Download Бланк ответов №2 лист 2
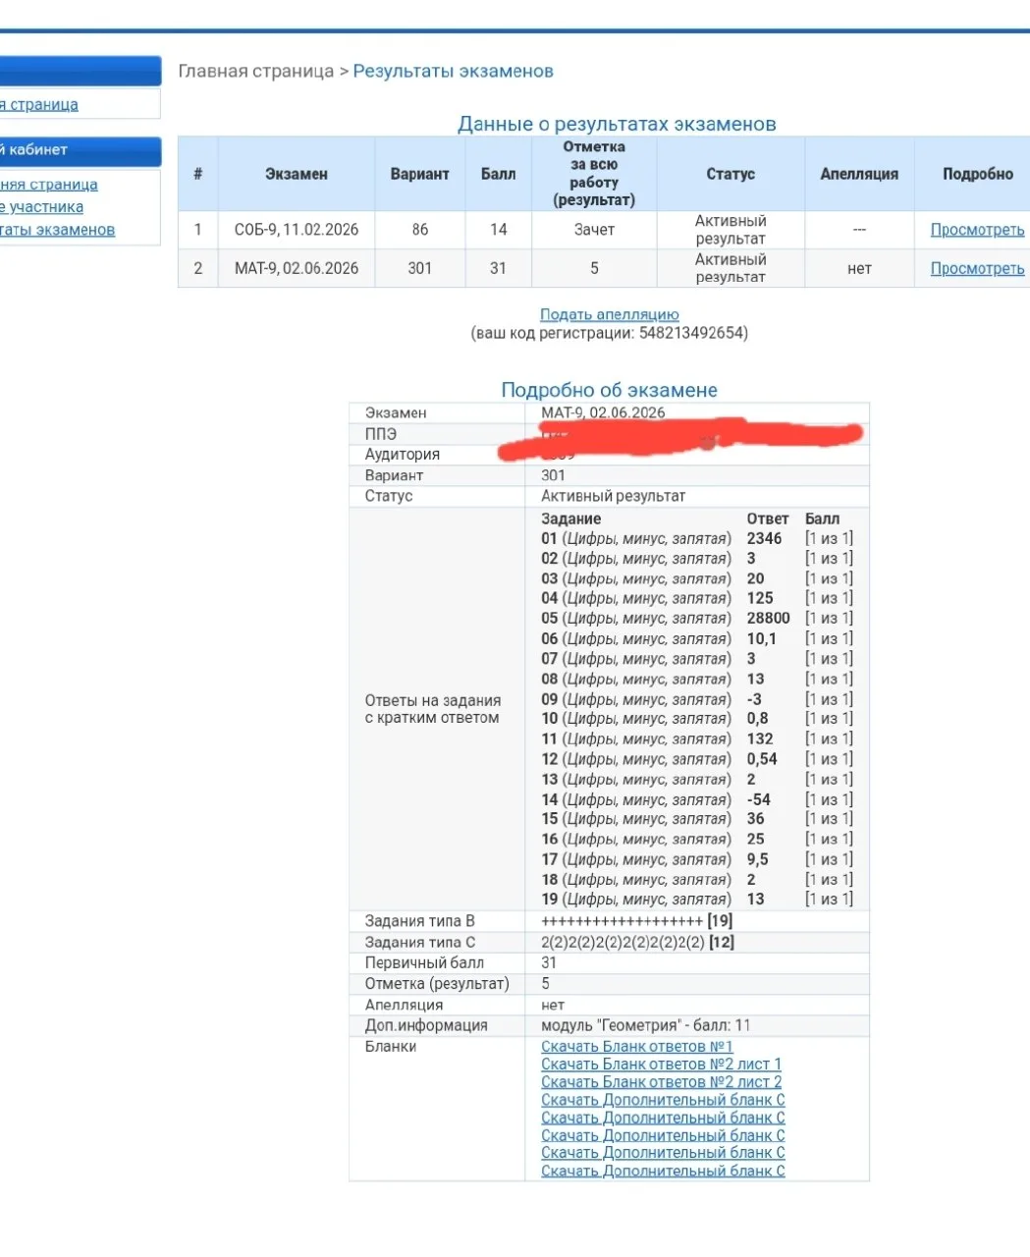This screenshot has height=1257, width=1030. click(x=661, y=1082)
